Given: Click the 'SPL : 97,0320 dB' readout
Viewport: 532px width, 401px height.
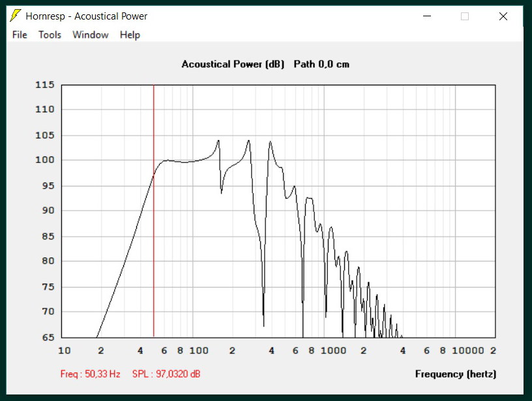Looking at the screenshot, I should pos(166,374).
